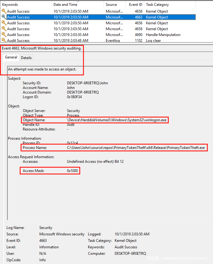This screenshot has height=264, width=213.
Task: Sort the list by Event ID column
Action: point(136,5)
